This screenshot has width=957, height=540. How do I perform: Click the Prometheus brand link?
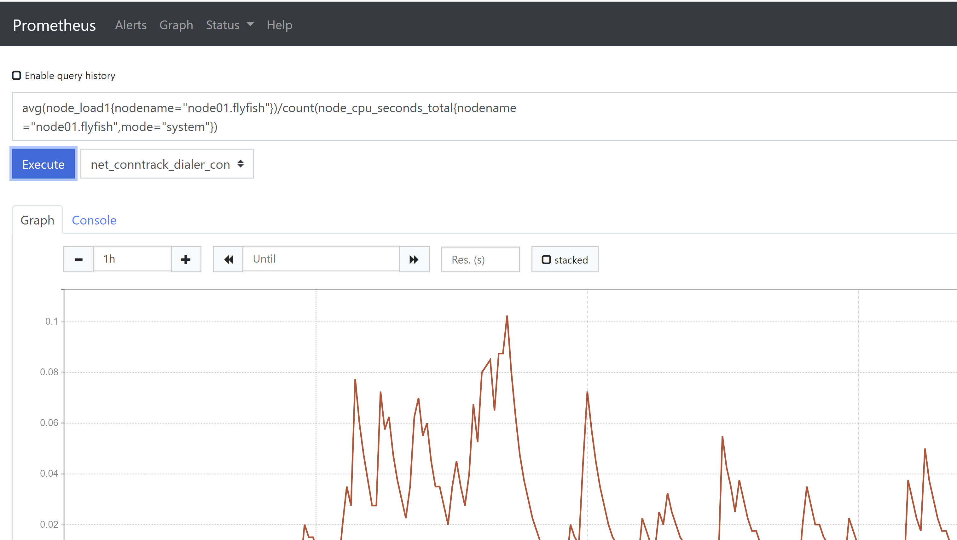(54, 25)
